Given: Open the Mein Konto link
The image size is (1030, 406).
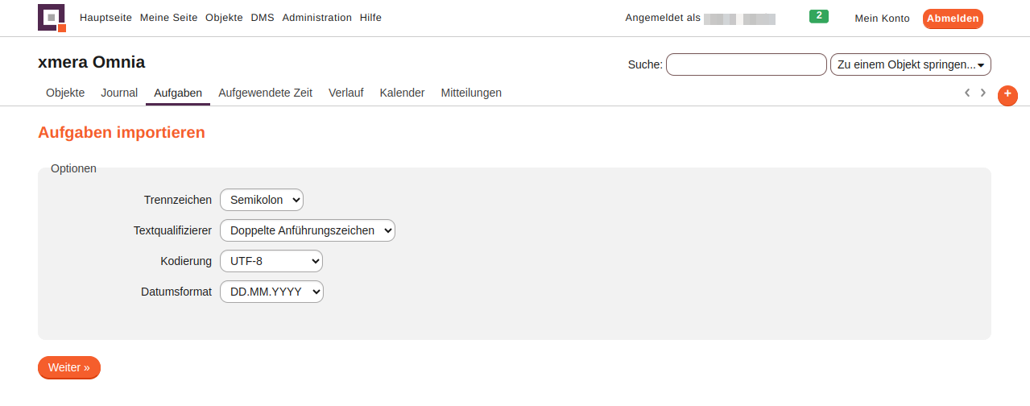Looking at the screenshot, I should (882, 19).
